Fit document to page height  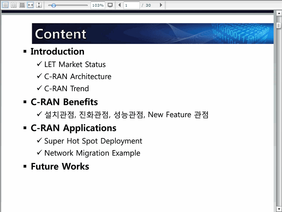coord(39,5)
